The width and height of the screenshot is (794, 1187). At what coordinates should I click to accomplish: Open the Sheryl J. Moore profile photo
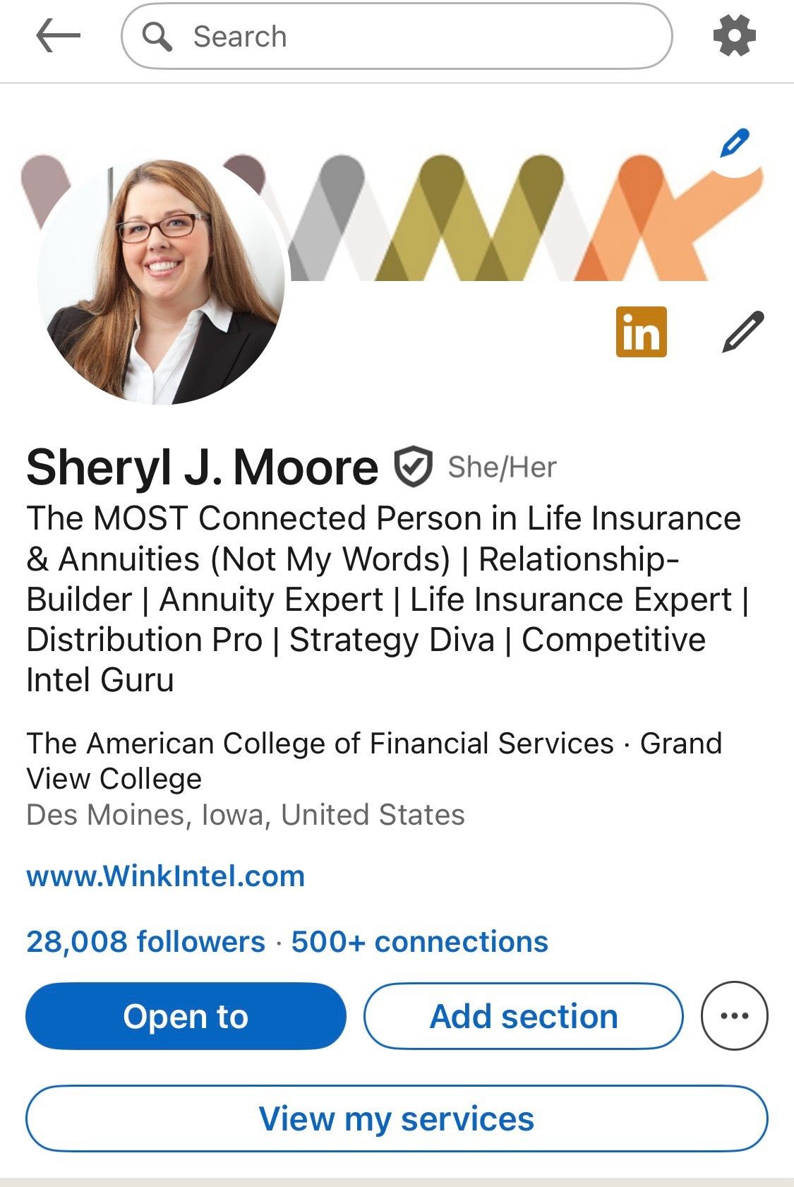(161, 281)
